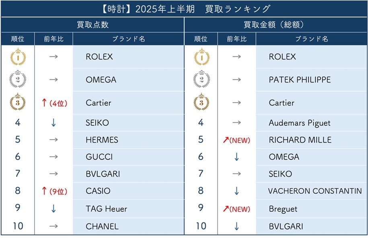Click the Audemars Piguet brand name
The width and height of the screenshot is (368, 238).
click(300, 123)
